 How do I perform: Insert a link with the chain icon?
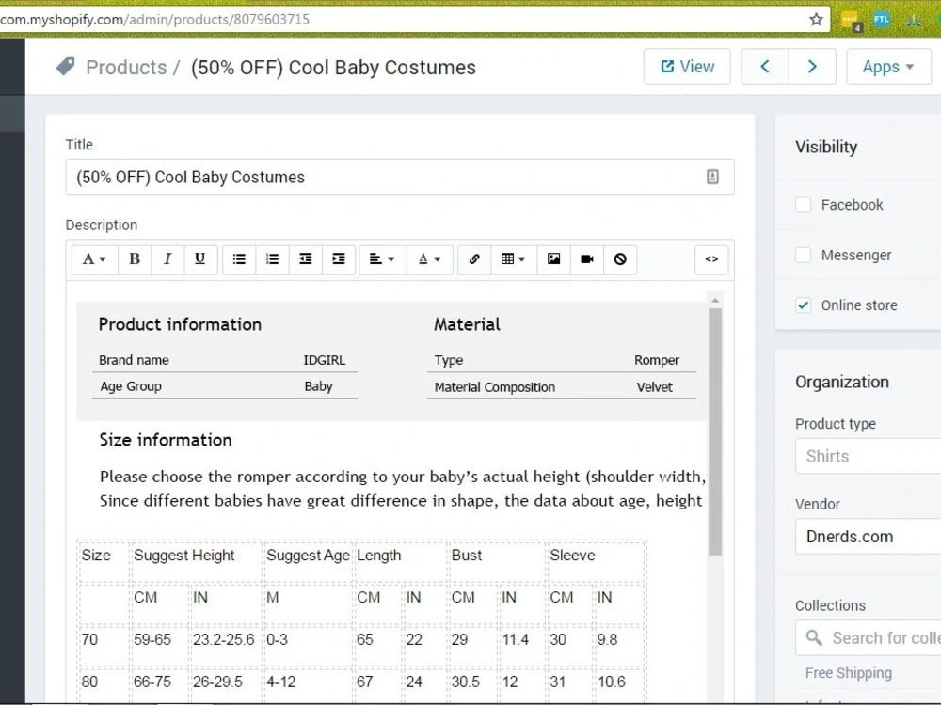coord(474,259)
